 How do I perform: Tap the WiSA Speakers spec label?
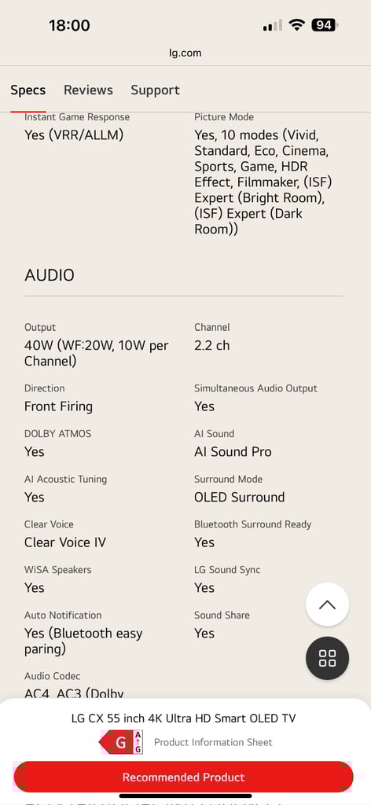pos(57,570)
